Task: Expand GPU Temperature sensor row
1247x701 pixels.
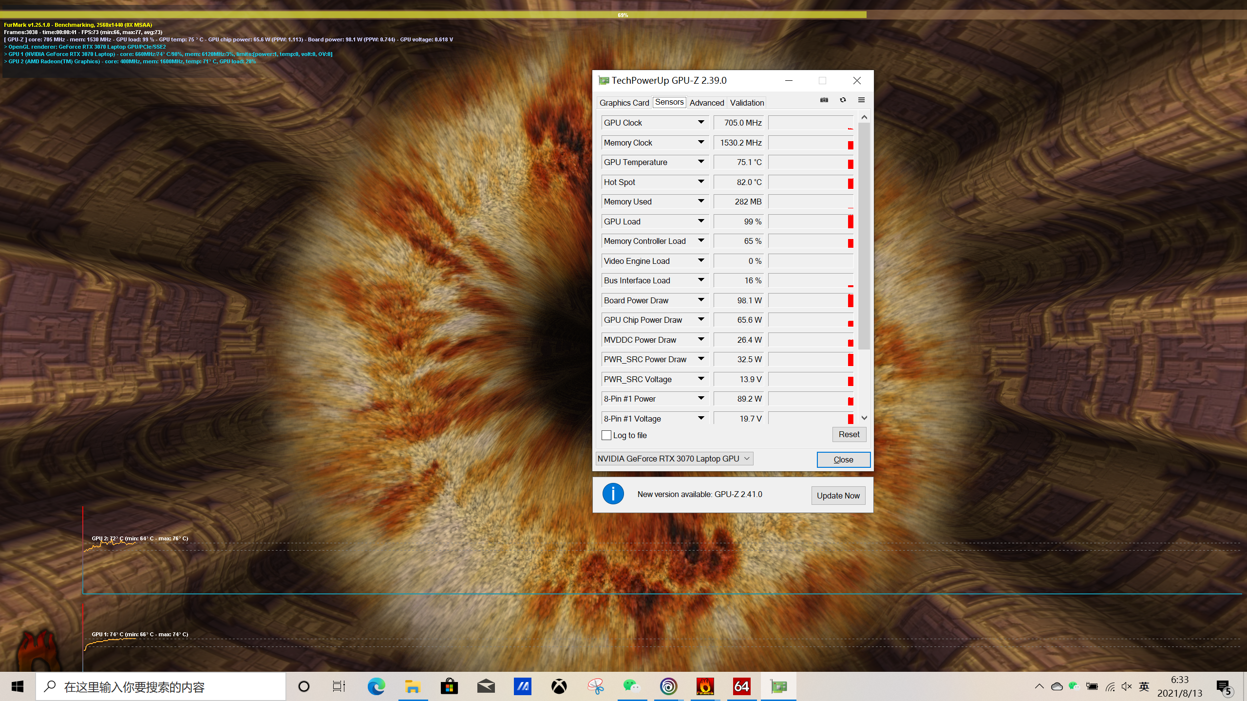Action: 702,163
